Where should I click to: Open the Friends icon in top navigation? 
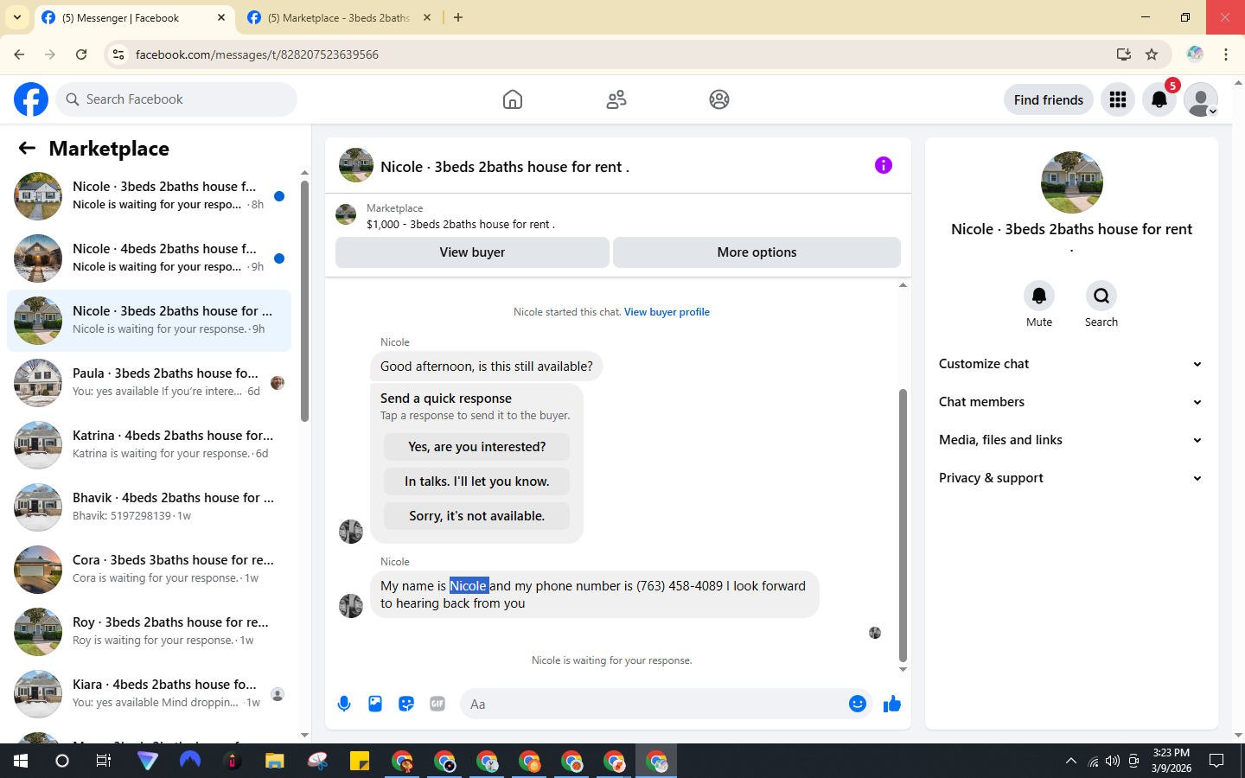tap(616, 99)
